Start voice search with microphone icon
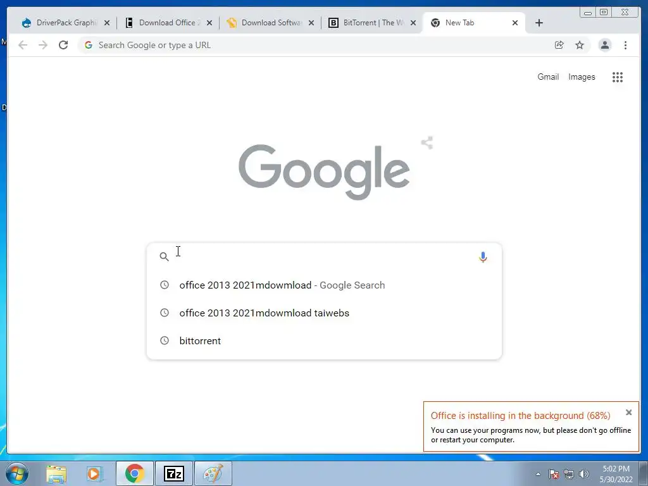648x486 pixels. tap(483, 257)
